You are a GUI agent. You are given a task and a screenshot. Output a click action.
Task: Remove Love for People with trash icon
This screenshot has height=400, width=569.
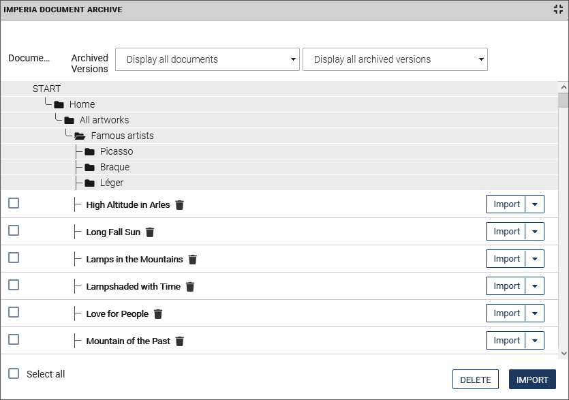[158, 314]
